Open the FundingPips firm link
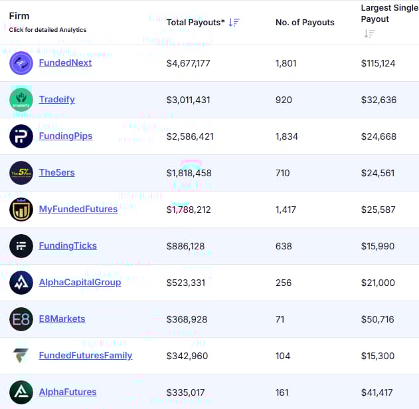Viewport: 419px width, 409px height. (65, 136)
